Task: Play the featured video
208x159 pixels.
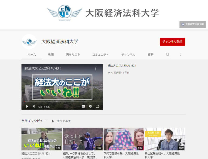Action: [x=27, y=106]
